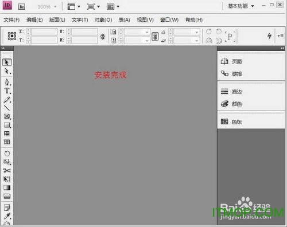The image size is (287, 227).
Task: Open the 对象(O) menu
Action: [x=103, y=20]
